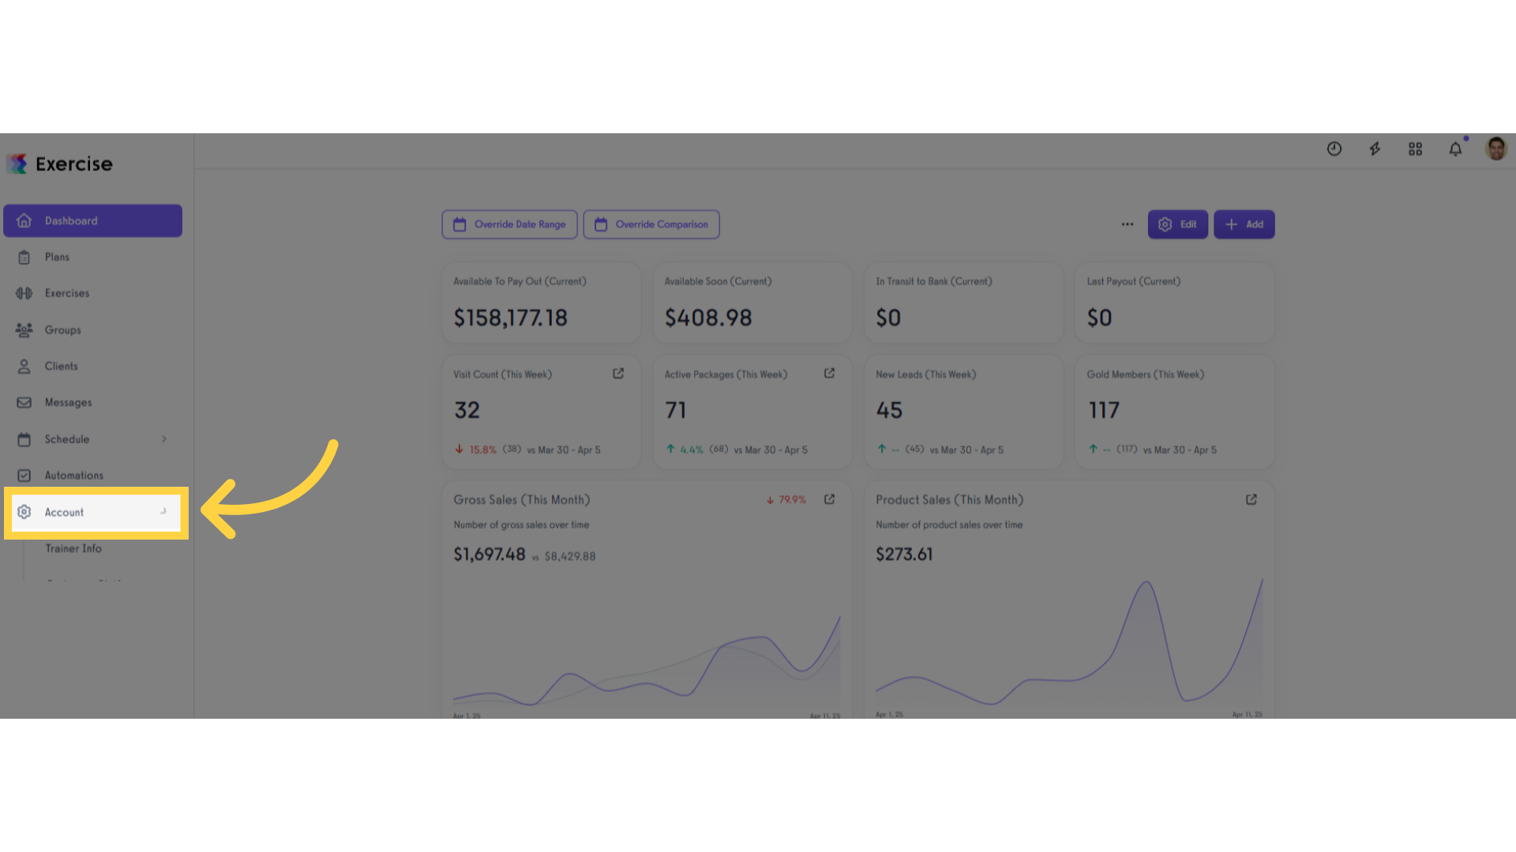Expand the Schedule menu chevron
Screen dimensions: 1516x852
164,439
